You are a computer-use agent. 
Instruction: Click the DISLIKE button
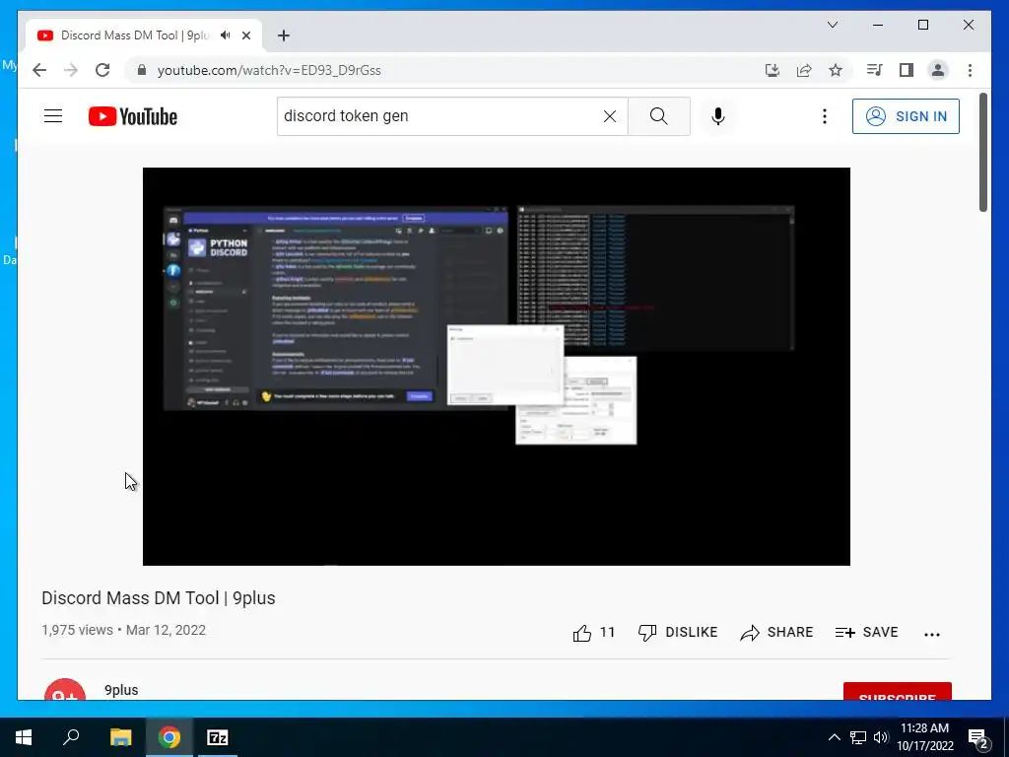[678, 632]
